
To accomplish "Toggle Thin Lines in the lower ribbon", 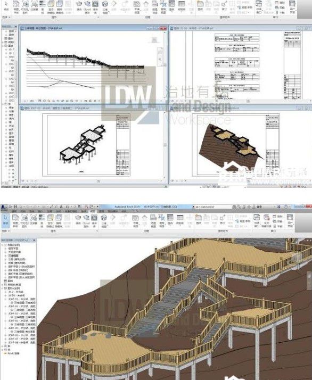I will [x=42, y=220].
